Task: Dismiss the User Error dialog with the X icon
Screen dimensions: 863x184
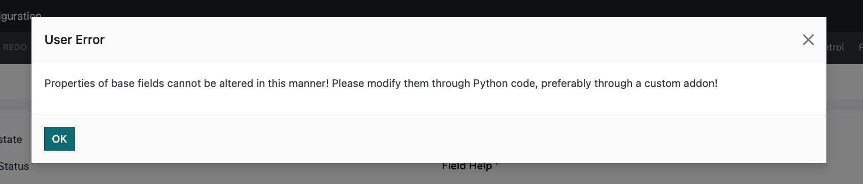Action: 808,39
